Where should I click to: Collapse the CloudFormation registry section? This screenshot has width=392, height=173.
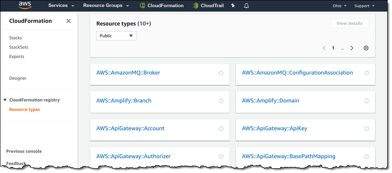point(5,100)
